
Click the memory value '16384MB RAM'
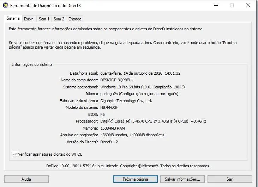pos(113,128)
